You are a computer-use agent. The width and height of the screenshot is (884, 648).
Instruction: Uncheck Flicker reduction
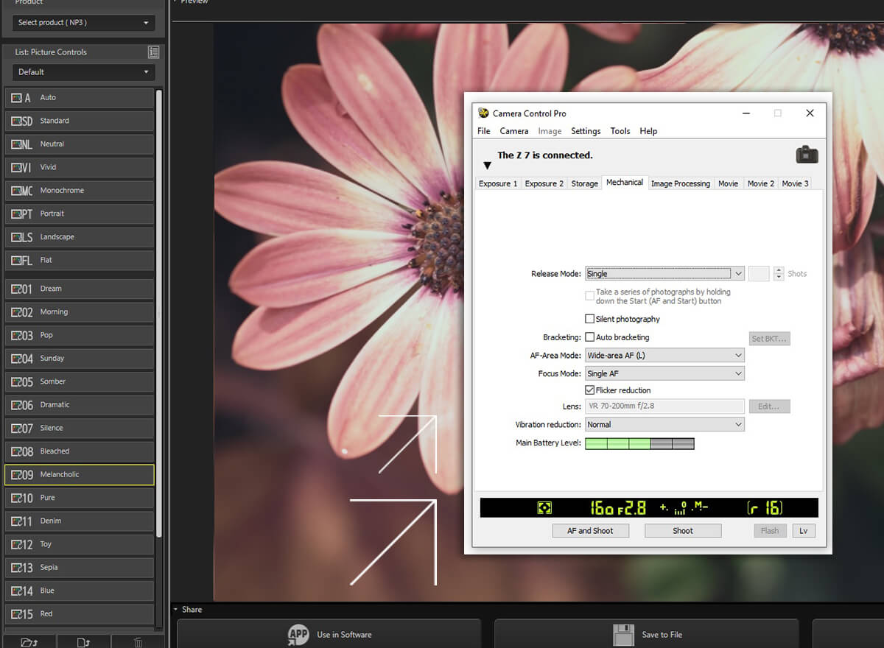589,390
